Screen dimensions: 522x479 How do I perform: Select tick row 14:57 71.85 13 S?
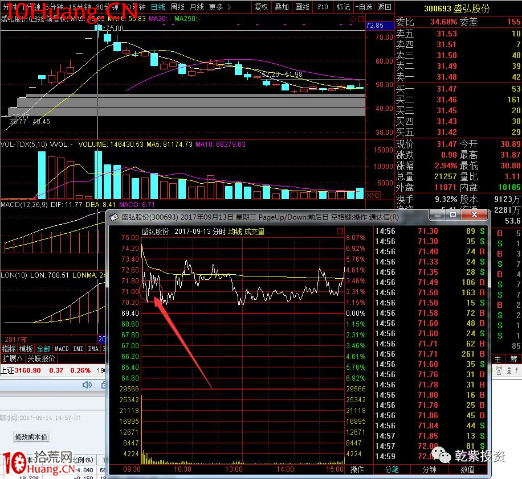pos(430,436)
